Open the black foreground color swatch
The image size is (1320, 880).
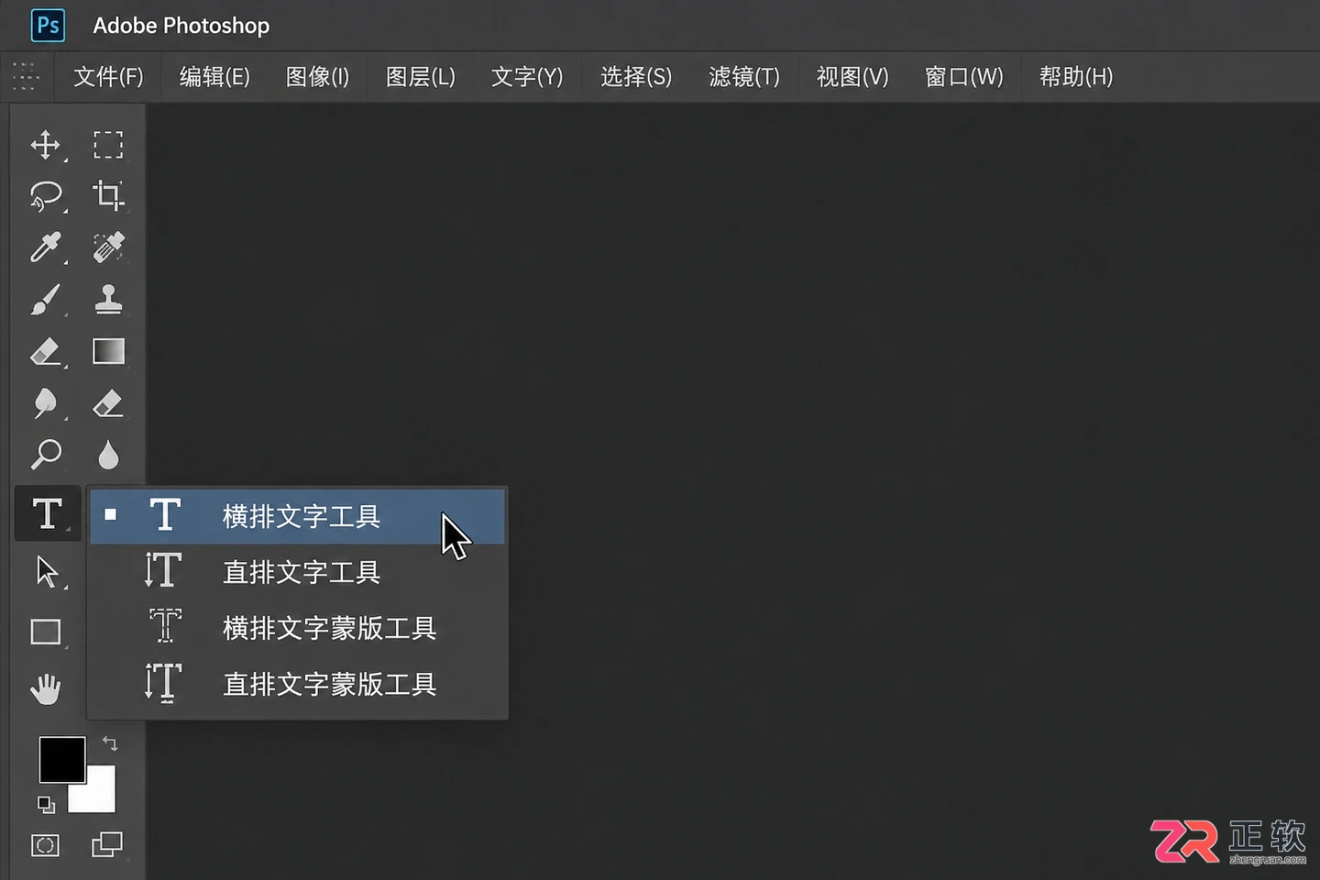point(62,760)
